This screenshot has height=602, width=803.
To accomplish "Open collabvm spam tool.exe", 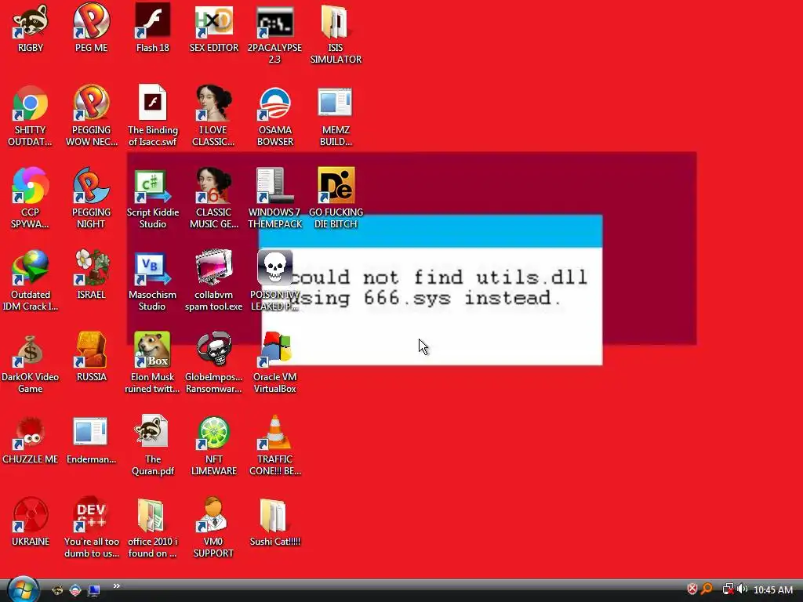I will click(x=213, y=268).
